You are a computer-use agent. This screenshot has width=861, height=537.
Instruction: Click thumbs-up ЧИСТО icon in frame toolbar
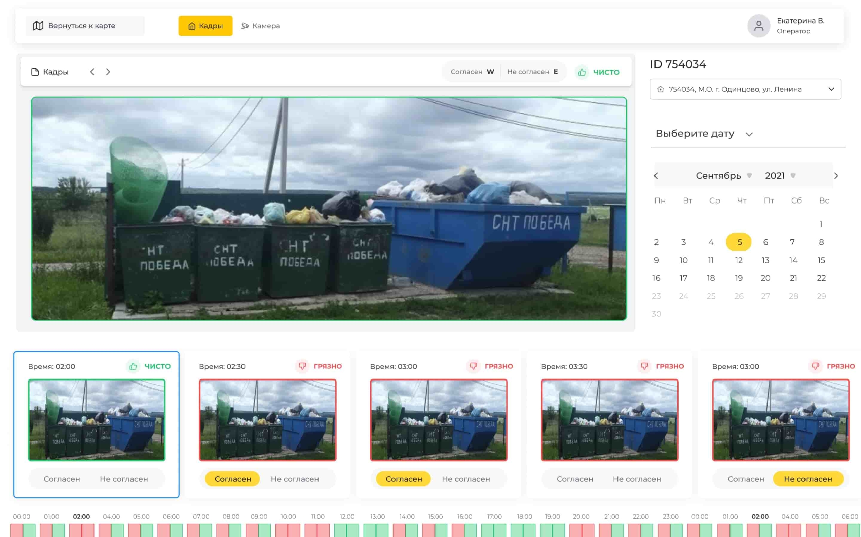[582, 72]
